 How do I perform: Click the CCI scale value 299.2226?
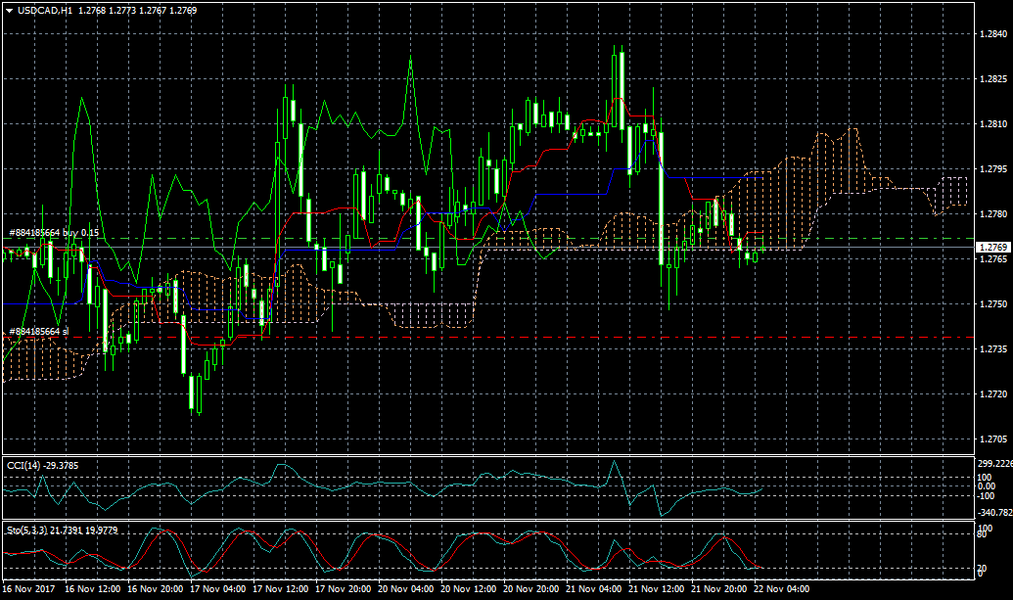tap(993, 464)
